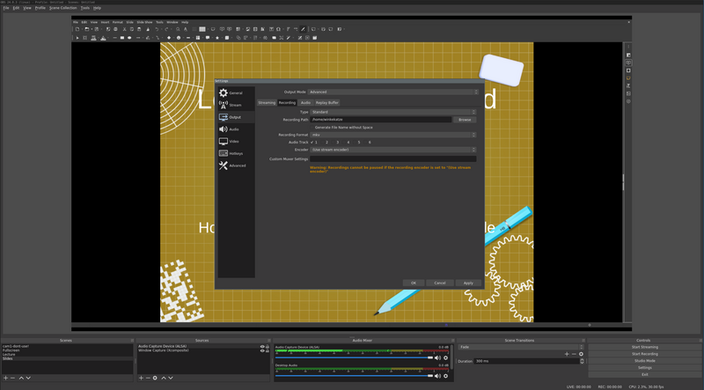The height and width of the screenshot is (390, 704).
Task: Expand the Encoder dropdown
Action: 392,150
